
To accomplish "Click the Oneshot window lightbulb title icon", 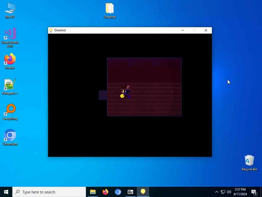I will 51,30.
